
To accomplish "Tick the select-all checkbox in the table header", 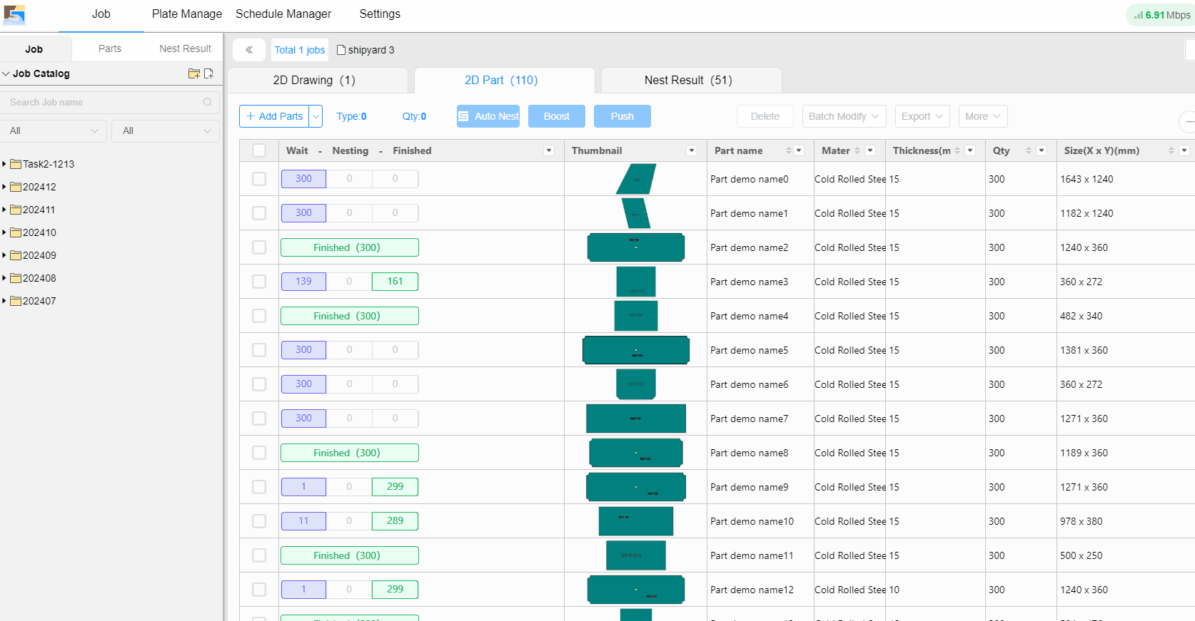I will [x=259, y=150].
